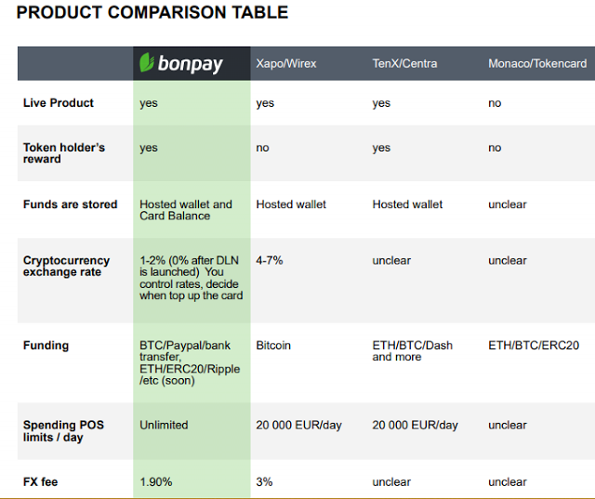Click bonpay's 1.90% FX fee cell
The image size is (595, 499).
156,482
